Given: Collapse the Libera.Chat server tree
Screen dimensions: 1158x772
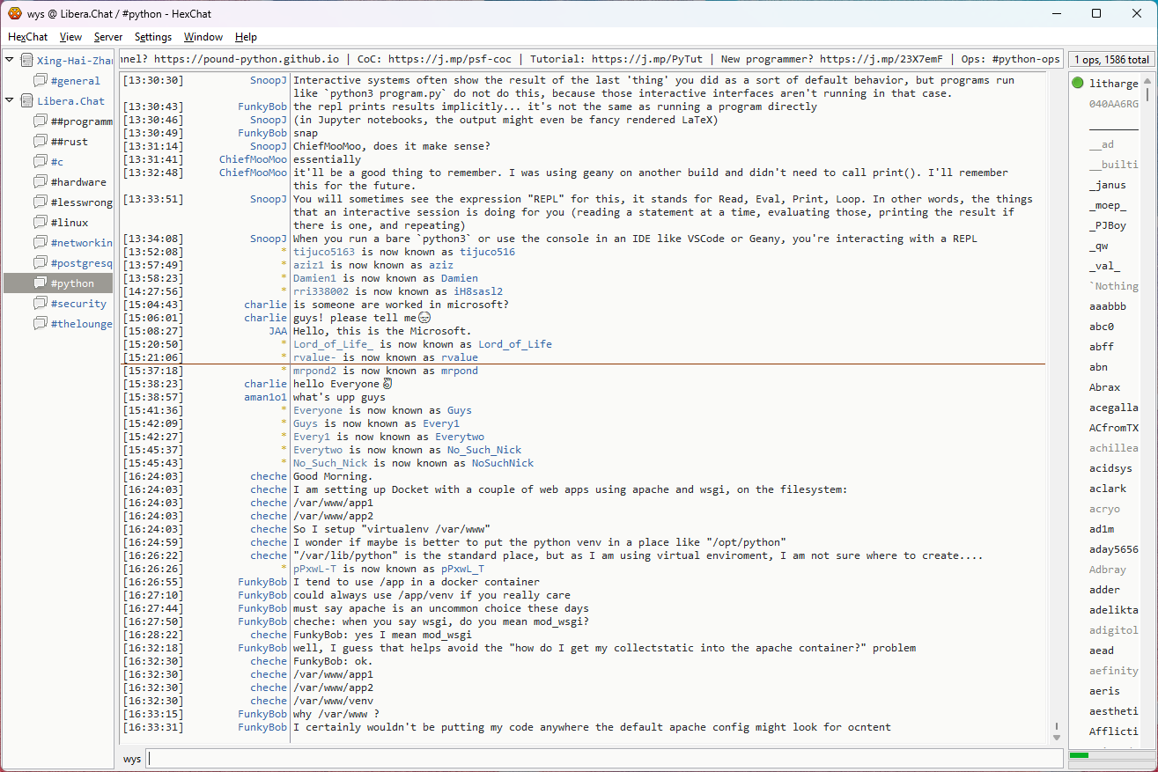Looking at the screenshot, I should tap(10, 101).
